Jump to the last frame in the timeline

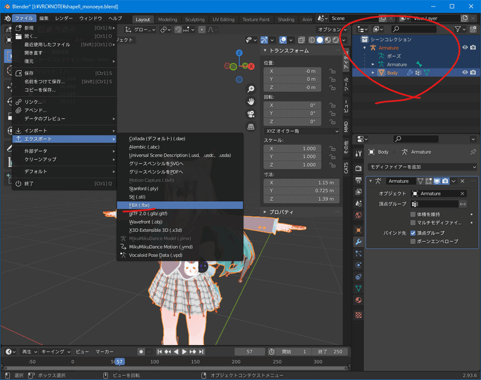(x=201, y=352)
